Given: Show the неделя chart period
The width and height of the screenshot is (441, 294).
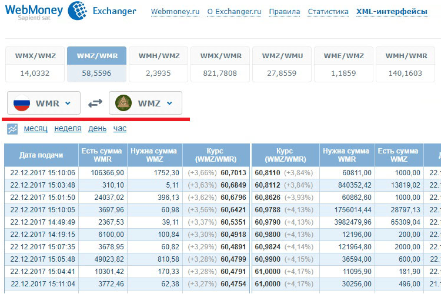Looking at the screenshot, I should [x=68, y=129].
